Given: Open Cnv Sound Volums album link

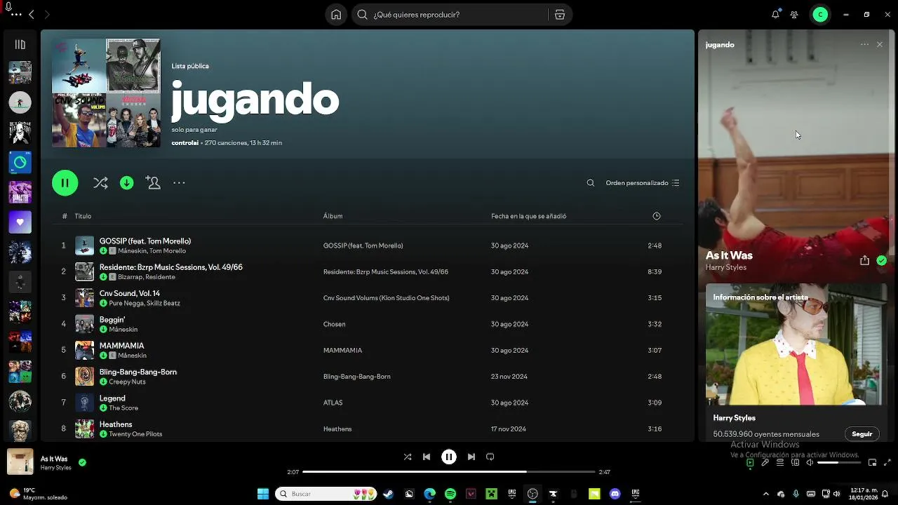Looking at the screenshot, I should (x=386, y=297).
